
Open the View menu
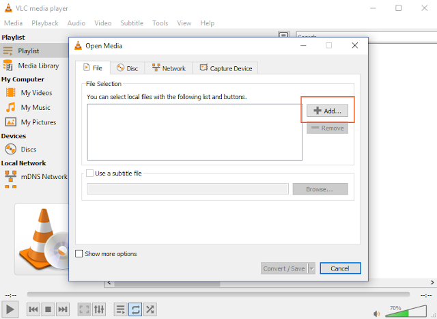pos(184,23)
